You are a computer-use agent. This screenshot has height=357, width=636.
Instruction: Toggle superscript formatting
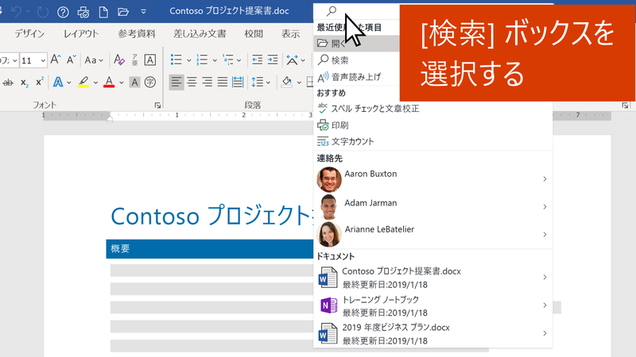pos(39,83)
